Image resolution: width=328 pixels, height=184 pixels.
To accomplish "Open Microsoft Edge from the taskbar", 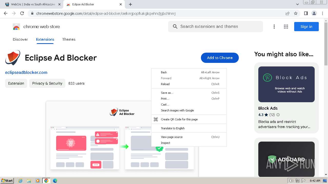I will point(55,181).
